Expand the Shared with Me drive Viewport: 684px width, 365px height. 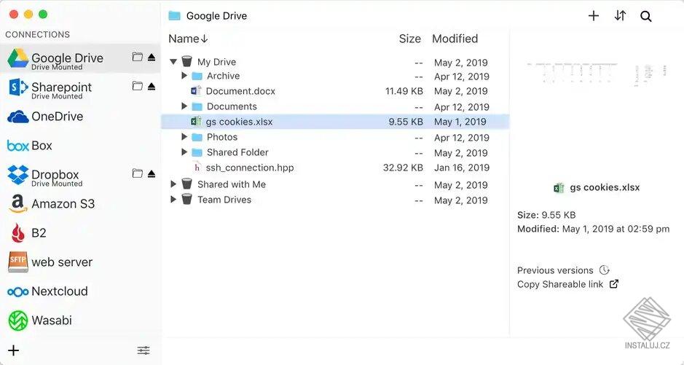(173, 184)
